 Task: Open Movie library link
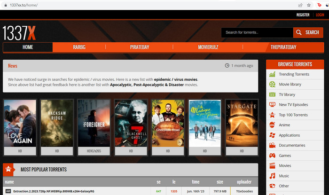tap(290, 84)
